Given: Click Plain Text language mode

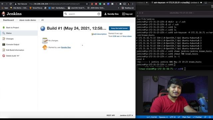Looking at the screenshot, I should click(x=186, y=117).
